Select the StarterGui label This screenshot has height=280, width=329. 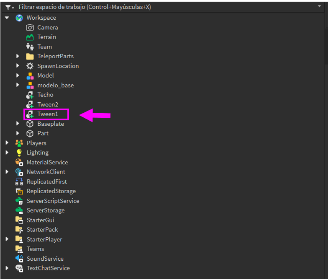pos(40,220)
